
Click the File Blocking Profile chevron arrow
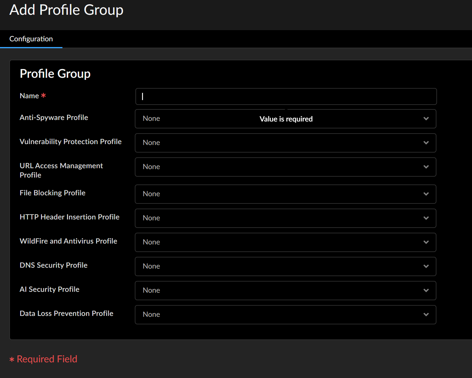426,194
